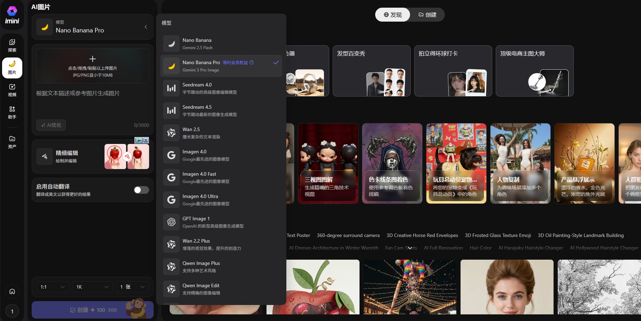Click the AI优化 button
This screenshot has width=641, height=321.
click(x=51, y=125)
